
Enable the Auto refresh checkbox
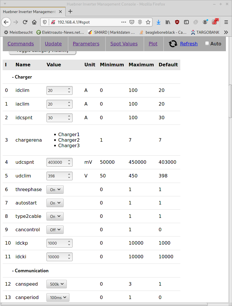pyautogui.click(x=207, y=43)
